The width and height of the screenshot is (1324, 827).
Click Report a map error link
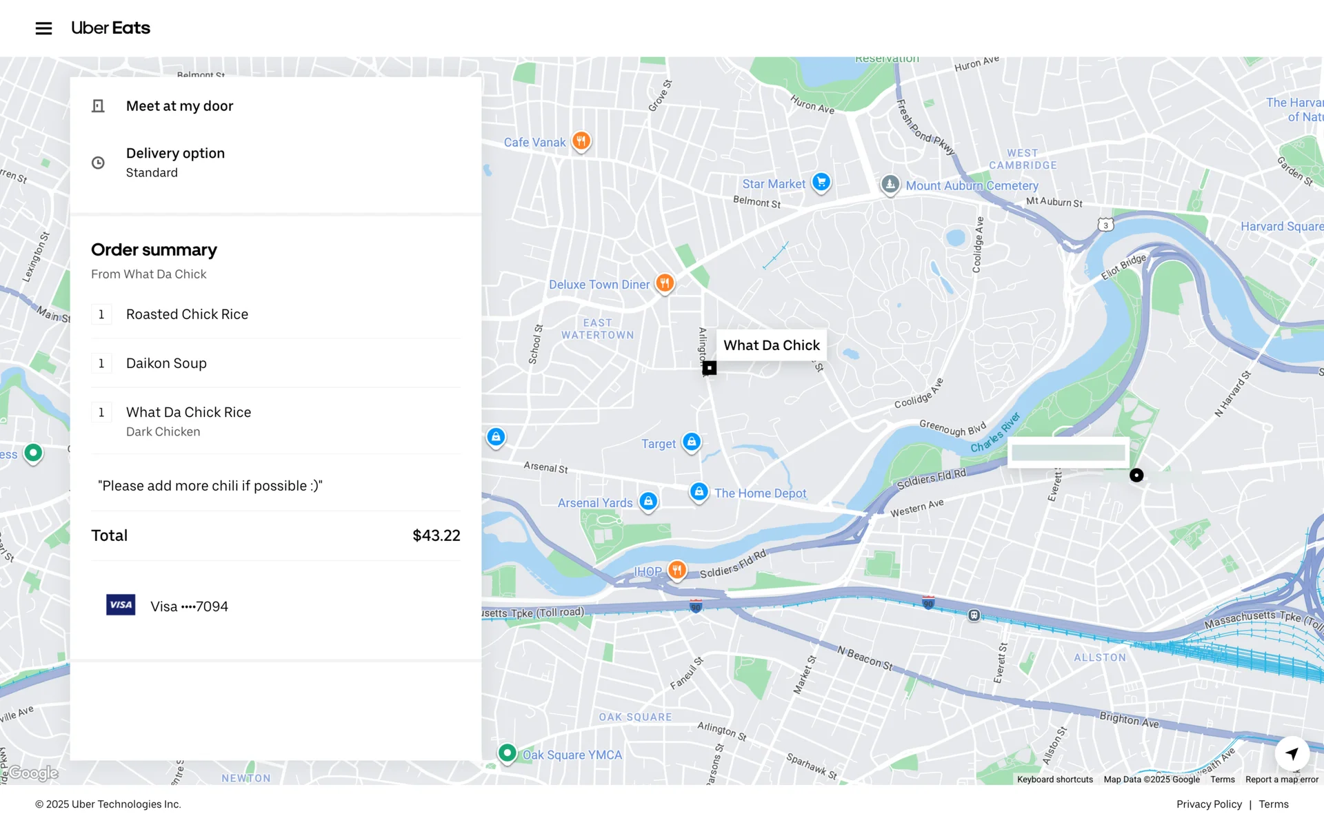coord(1281,779)
